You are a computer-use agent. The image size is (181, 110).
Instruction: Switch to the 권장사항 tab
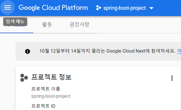coord(79,25)
